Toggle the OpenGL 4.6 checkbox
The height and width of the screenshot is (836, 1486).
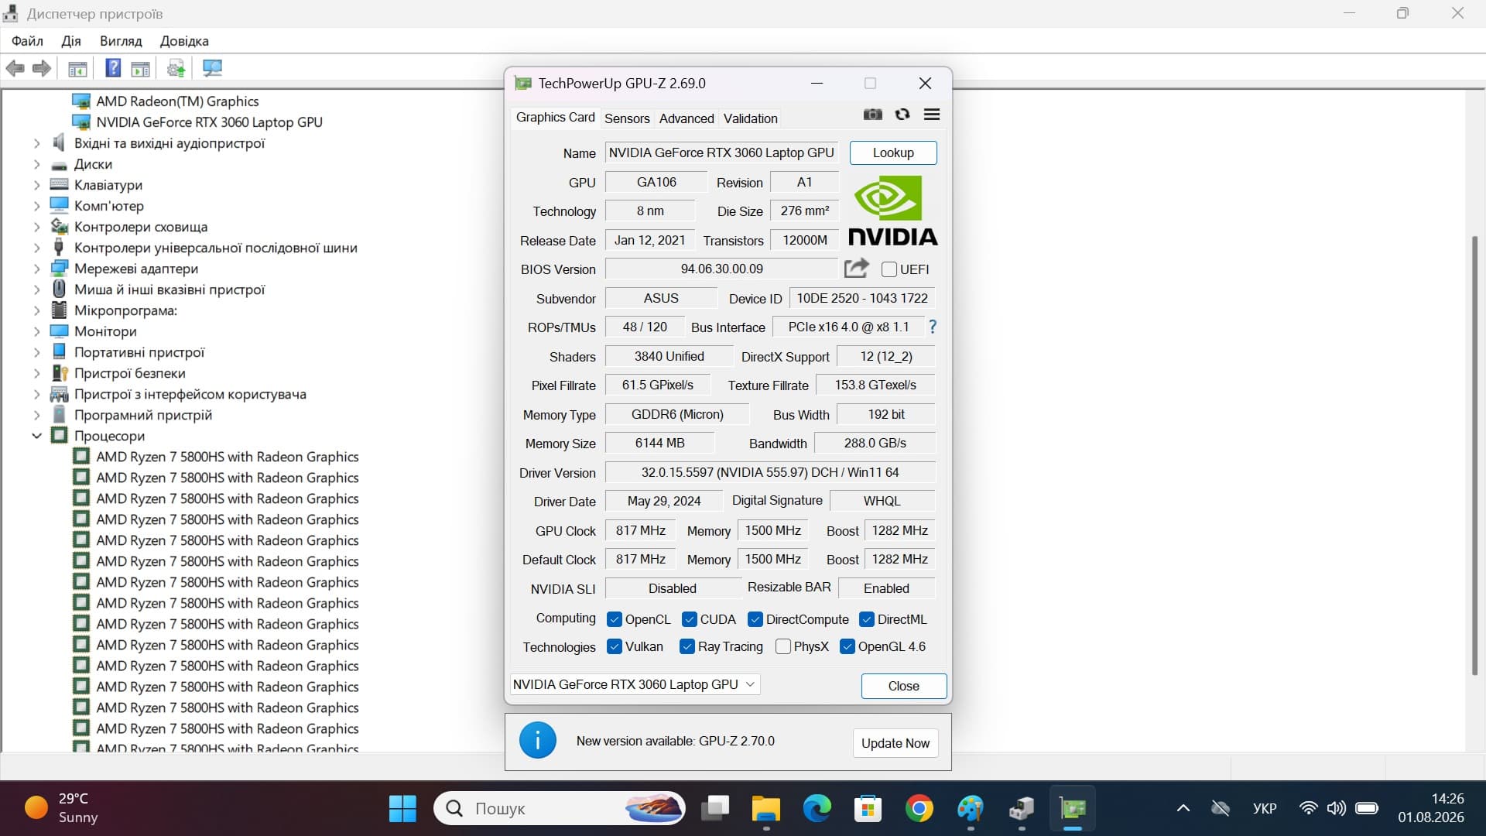pos(847,646)
